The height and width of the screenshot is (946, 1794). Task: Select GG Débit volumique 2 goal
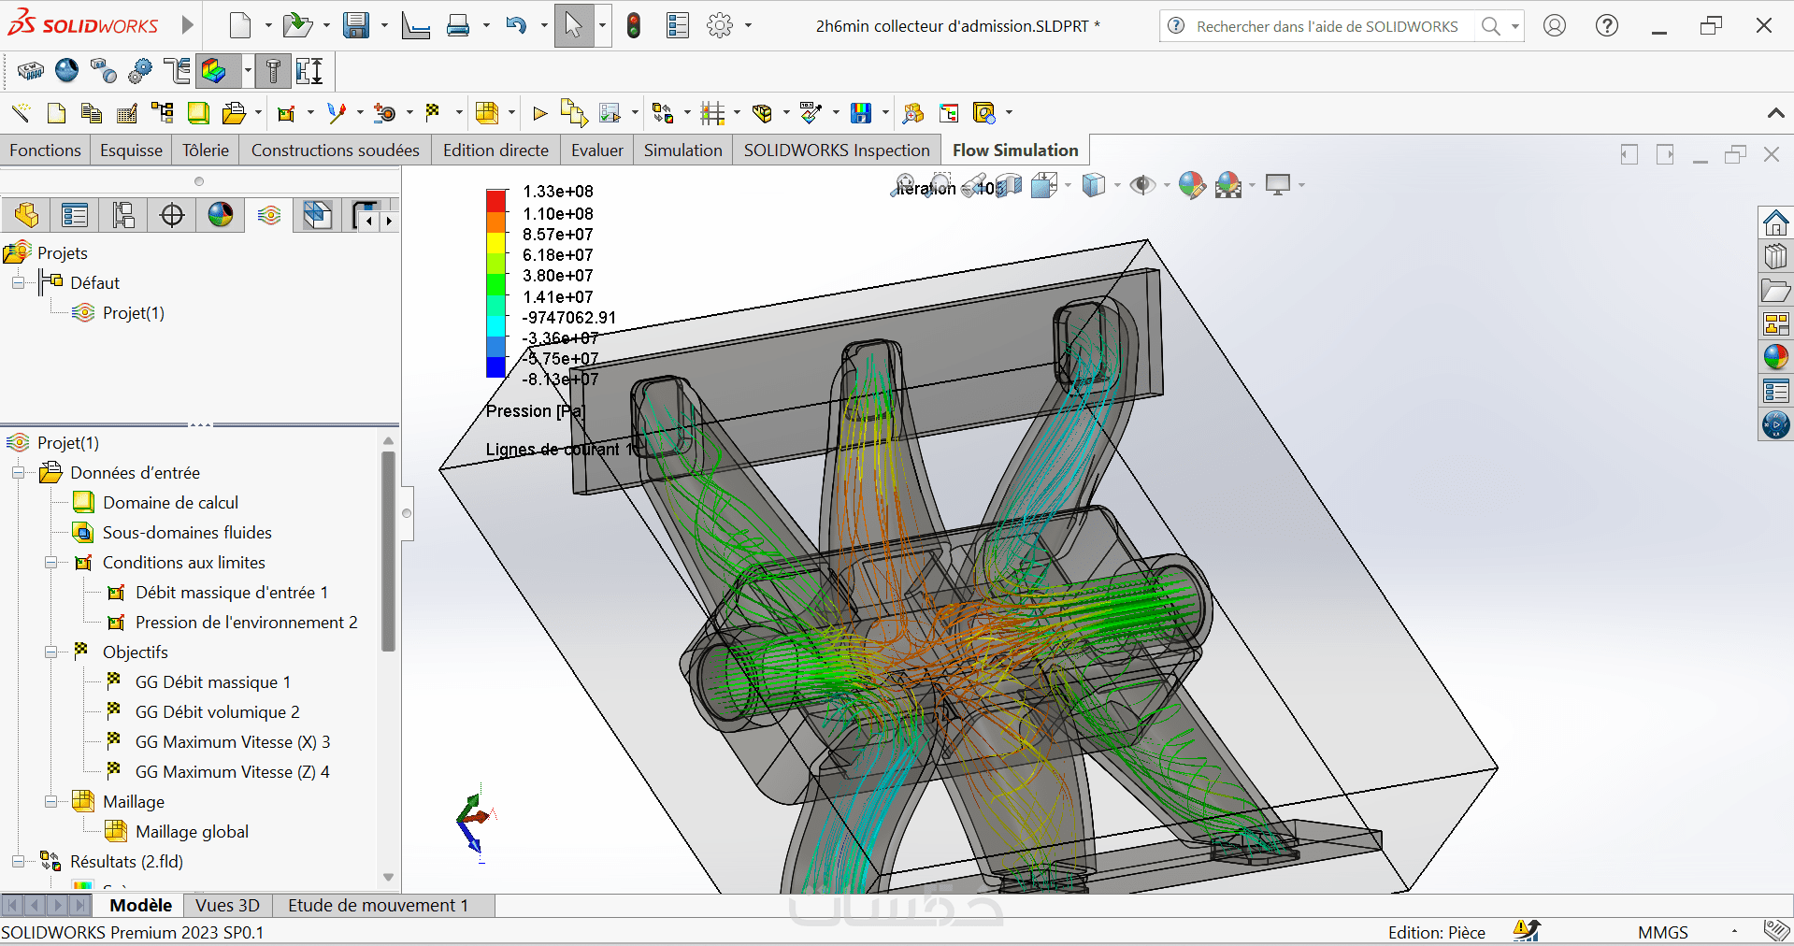pos(218,712)
